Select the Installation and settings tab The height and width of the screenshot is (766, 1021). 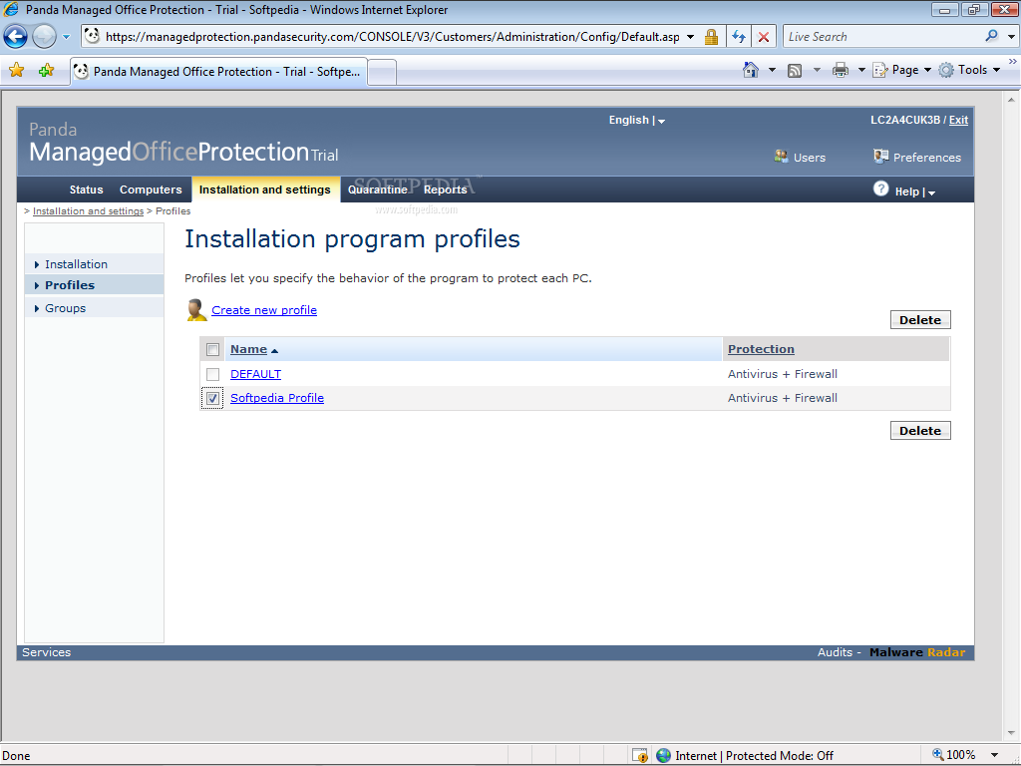265,190
